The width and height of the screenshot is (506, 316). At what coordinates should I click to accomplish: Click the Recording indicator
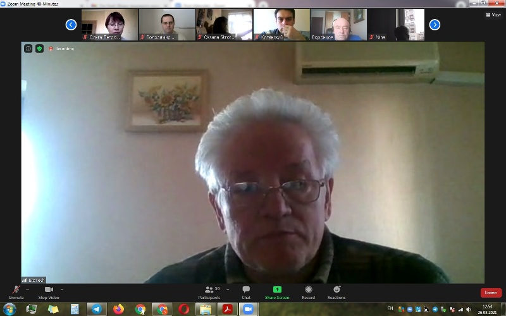point(61,49)
